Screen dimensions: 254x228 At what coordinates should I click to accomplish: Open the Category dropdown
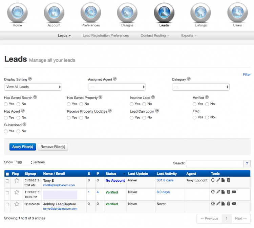(201, 87)
